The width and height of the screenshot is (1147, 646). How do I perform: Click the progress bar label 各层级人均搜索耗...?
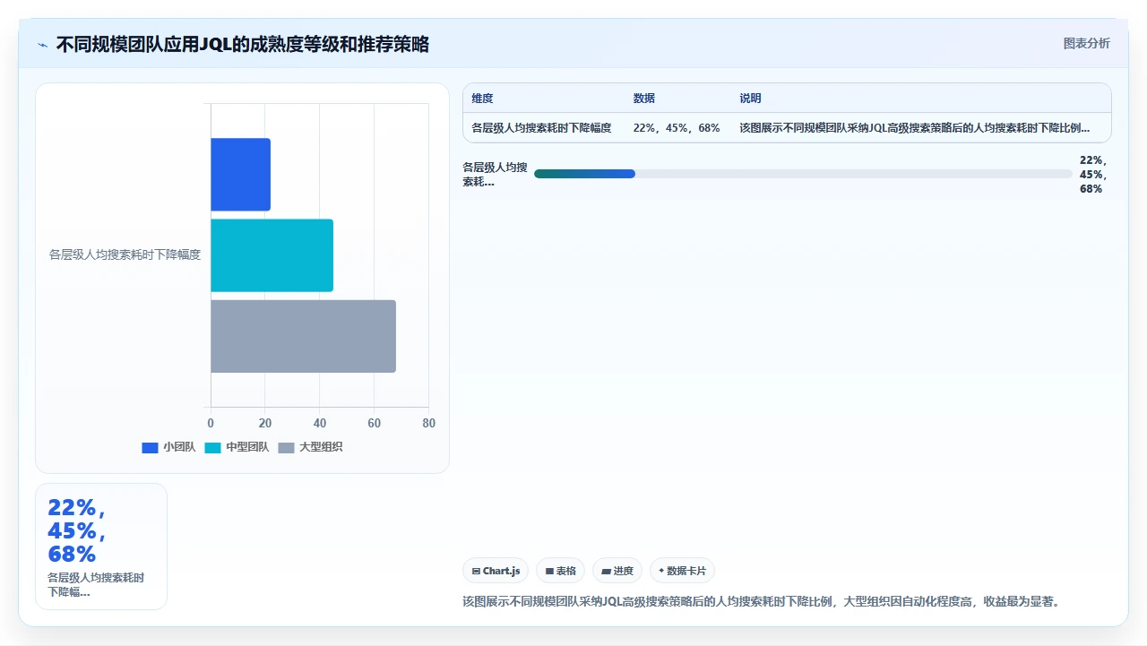point(495,175)
